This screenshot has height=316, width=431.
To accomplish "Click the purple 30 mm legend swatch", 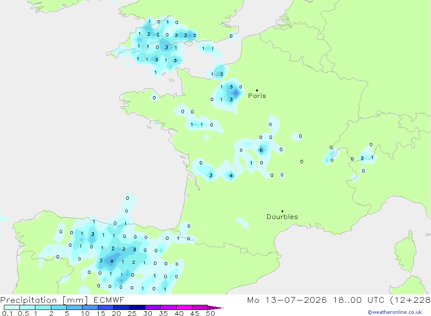I will pyautogui.click(x=153, y=307).
